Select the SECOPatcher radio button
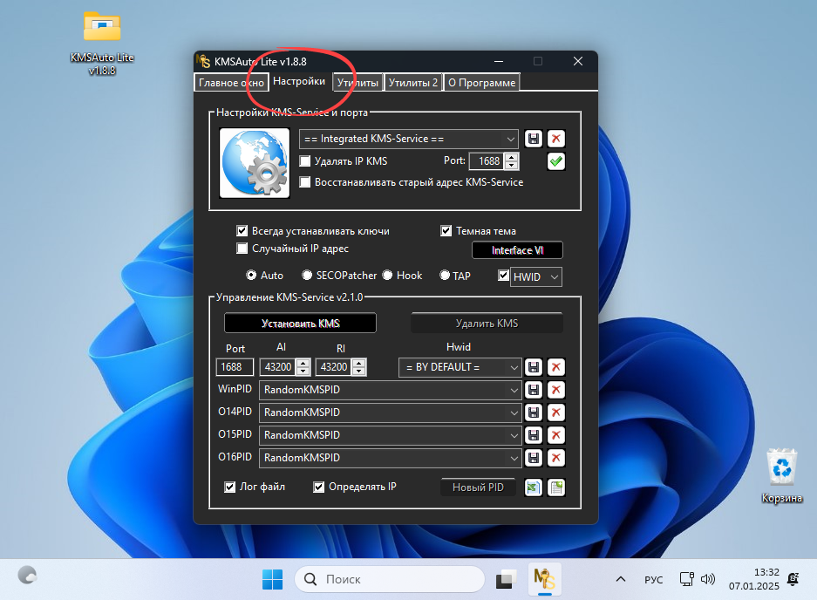 [x=307, y=275]
